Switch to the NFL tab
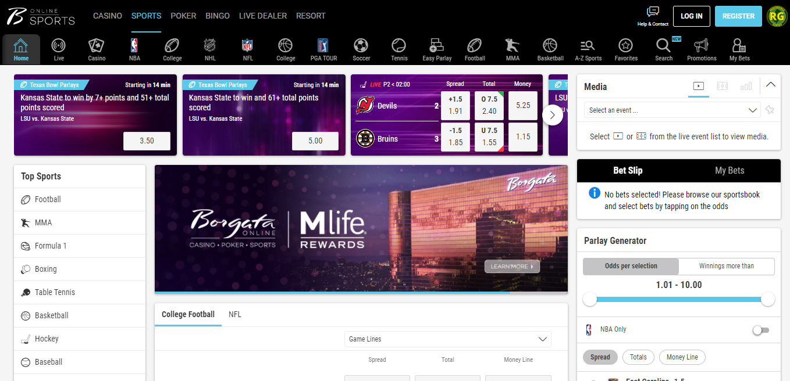 [x=234, y=314]
